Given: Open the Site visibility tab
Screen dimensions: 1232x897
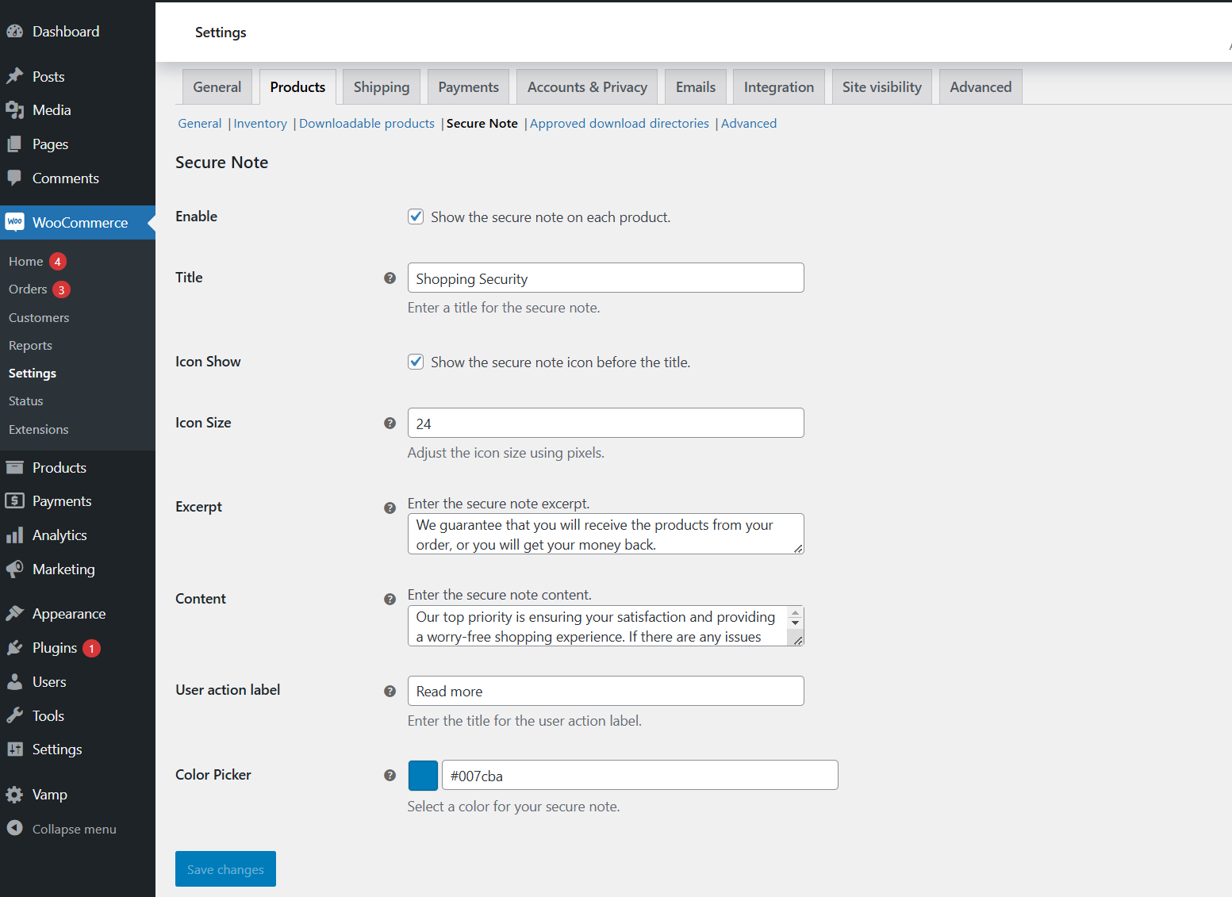Looking at the screenshot, I should pos(882,87).
